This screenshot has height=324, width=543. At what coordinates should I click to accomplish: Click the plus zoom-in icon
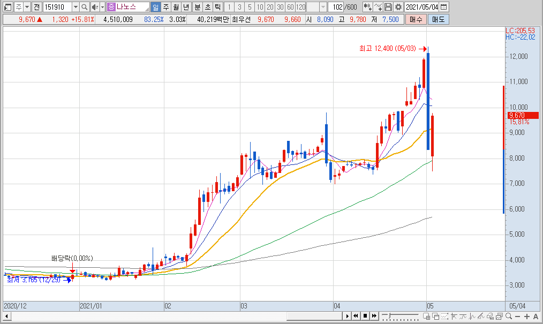coord(527,317)
